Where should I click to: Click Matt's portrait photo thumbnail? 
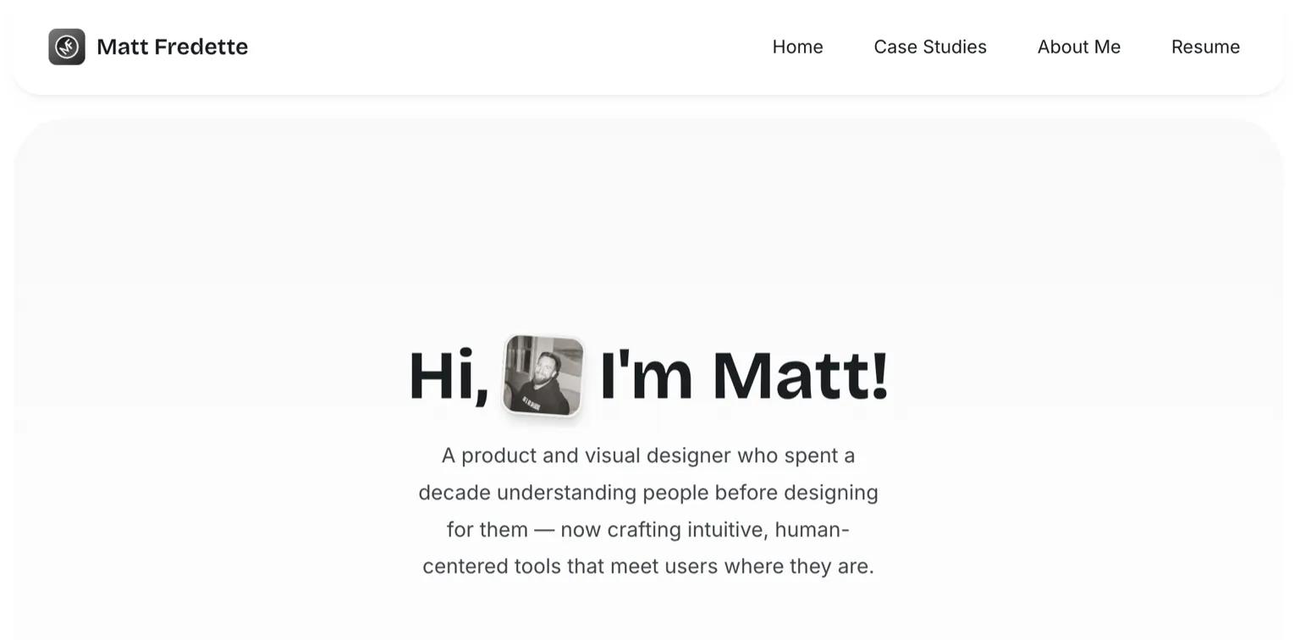(x=543, y=375)
